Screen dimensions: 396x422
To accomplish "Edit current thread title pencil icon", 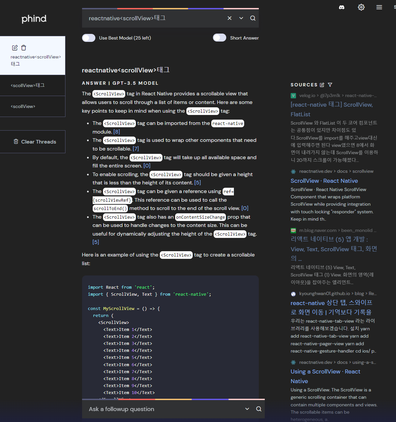I will (x=15, y=48).
